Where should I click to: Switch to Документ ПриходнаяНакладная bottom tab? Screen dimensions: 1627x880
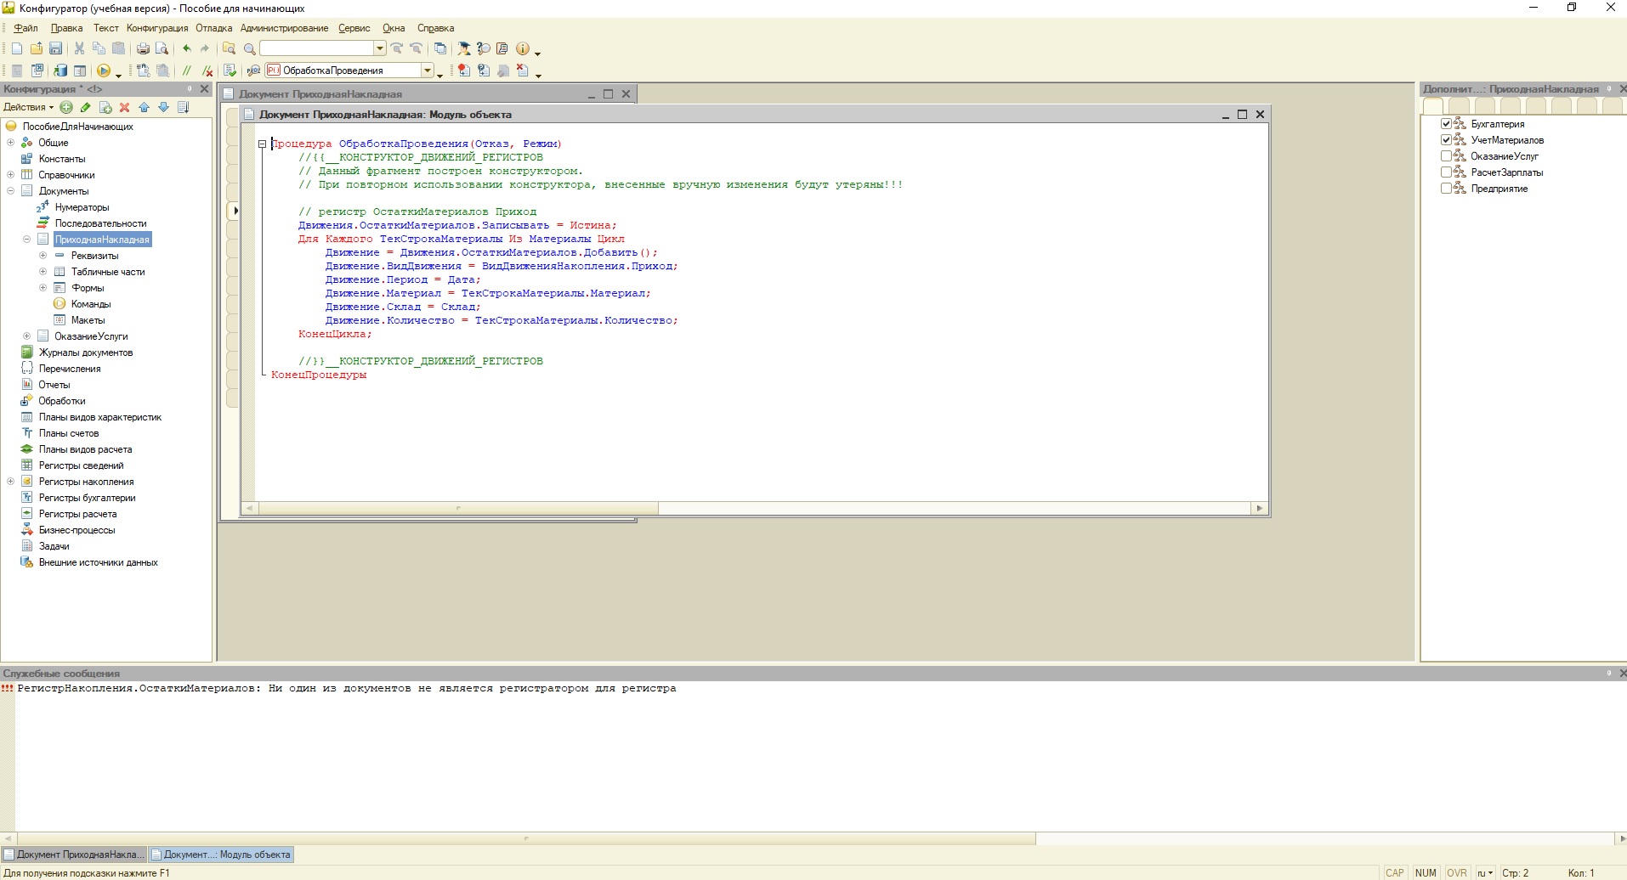click(75, 855)
